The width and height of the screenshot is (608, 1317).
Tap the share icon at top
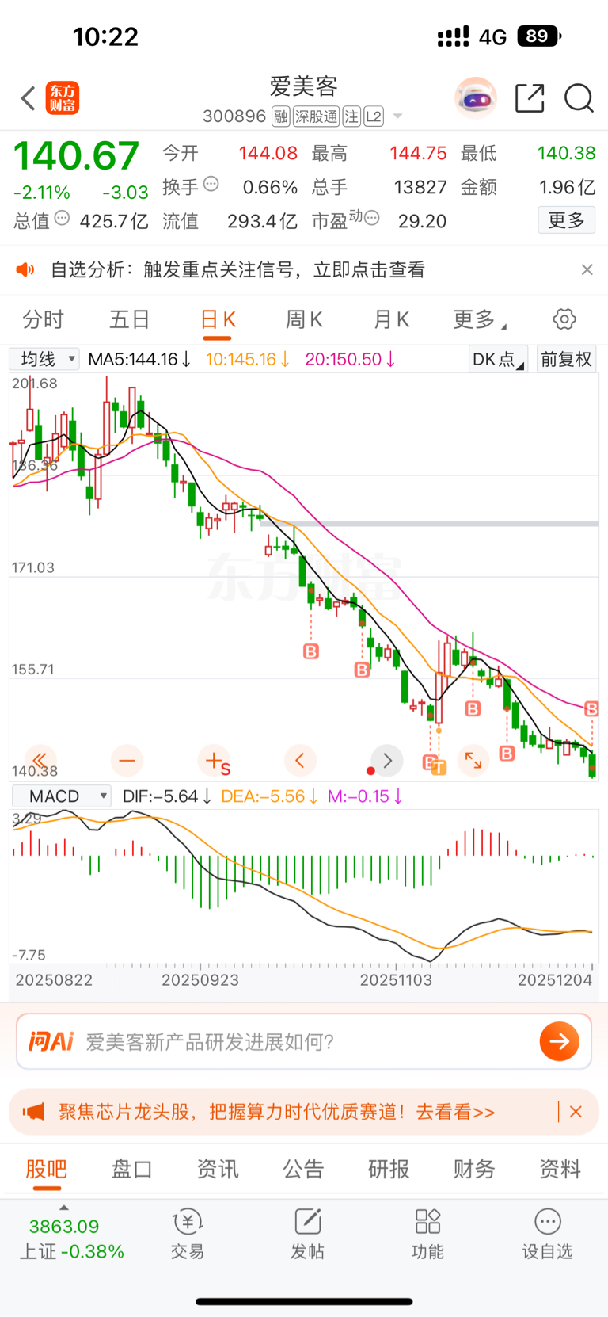click(x=530, y=98)
